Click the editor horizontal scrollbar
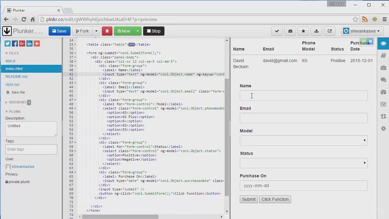Screen dimensions: 389x219 (120, 217)
